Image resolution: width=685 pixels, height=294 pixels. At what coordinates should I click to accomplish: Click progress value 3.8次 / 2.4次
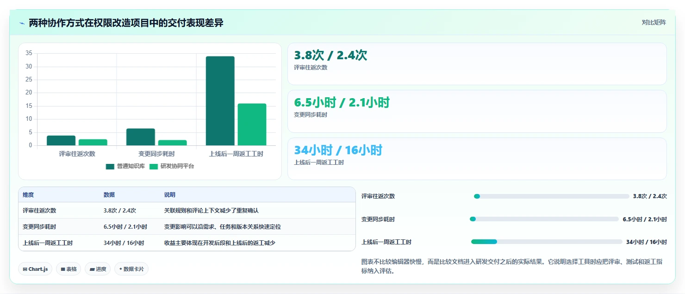(650, 196)
